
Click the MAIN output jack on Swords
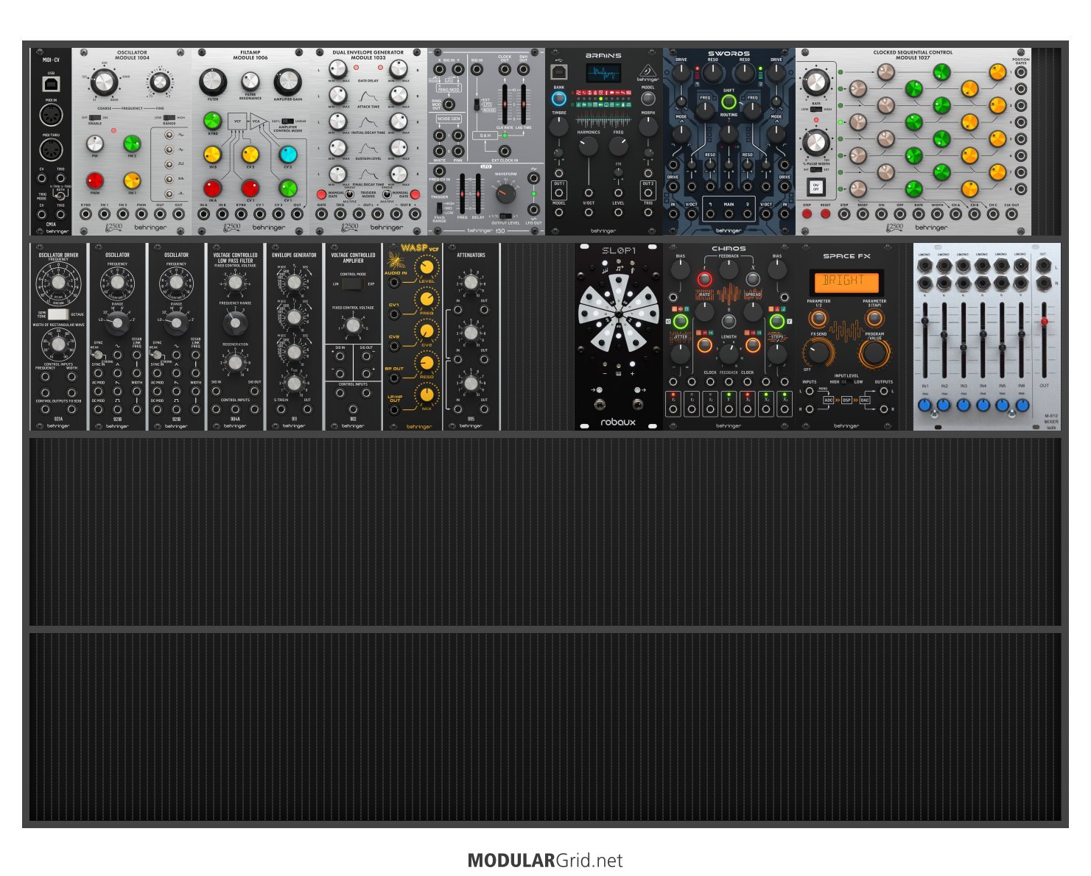729,213
